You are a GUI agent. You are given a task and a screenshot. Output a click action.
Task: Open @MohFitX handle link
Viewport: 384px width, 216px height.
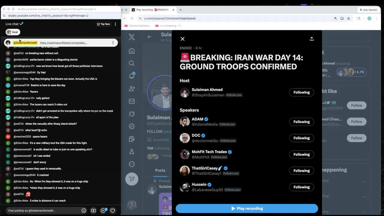click(200, 157)
